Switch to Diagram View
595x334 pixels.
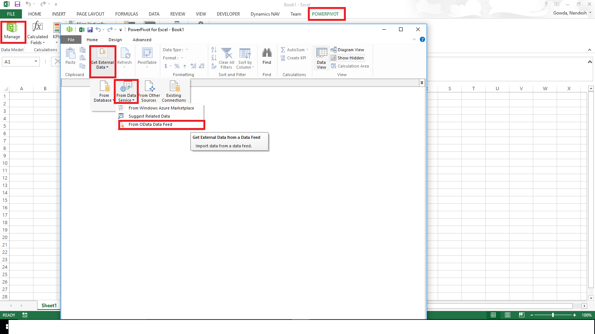coord(347,50)
